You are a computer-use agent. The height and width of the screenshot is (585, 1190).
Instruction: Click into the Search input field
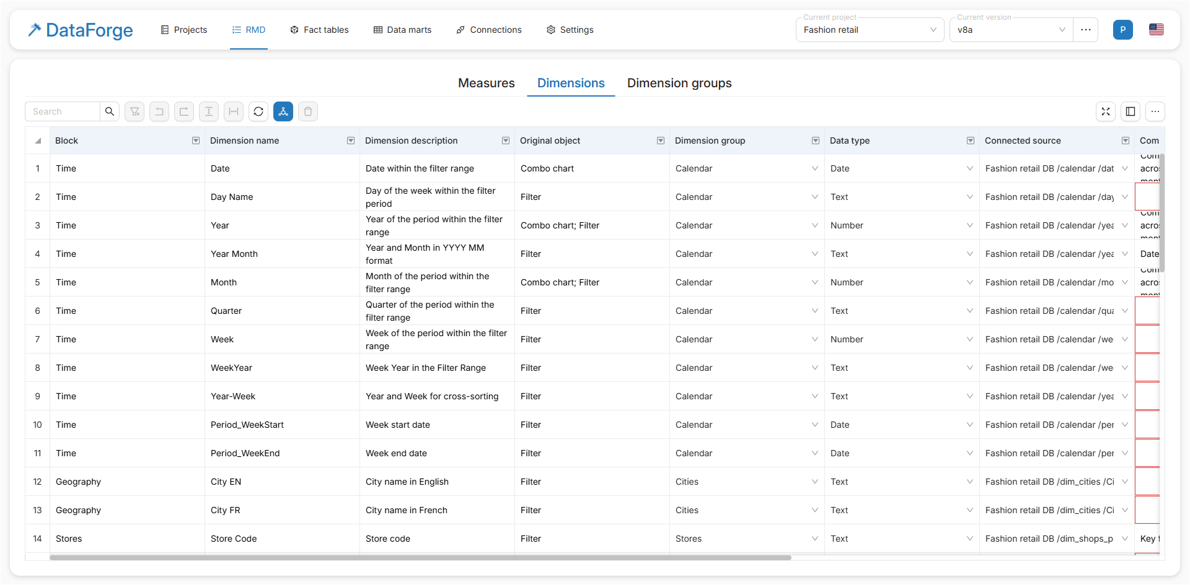coord(63,111)
